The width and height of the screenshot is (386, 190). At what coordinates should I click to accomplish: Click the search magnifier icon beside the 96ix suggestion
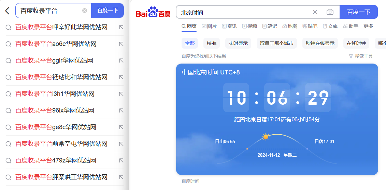(x=9, y=111)
